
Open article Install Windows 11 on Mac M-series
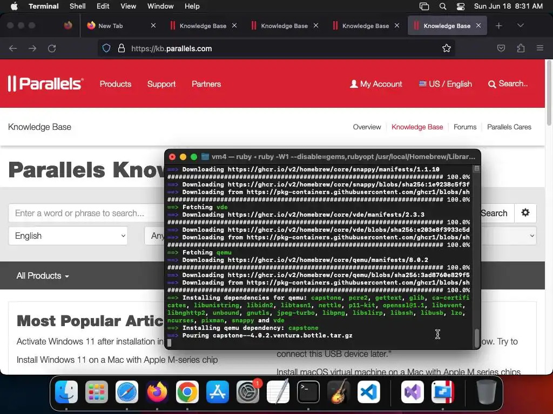[117, 360]
